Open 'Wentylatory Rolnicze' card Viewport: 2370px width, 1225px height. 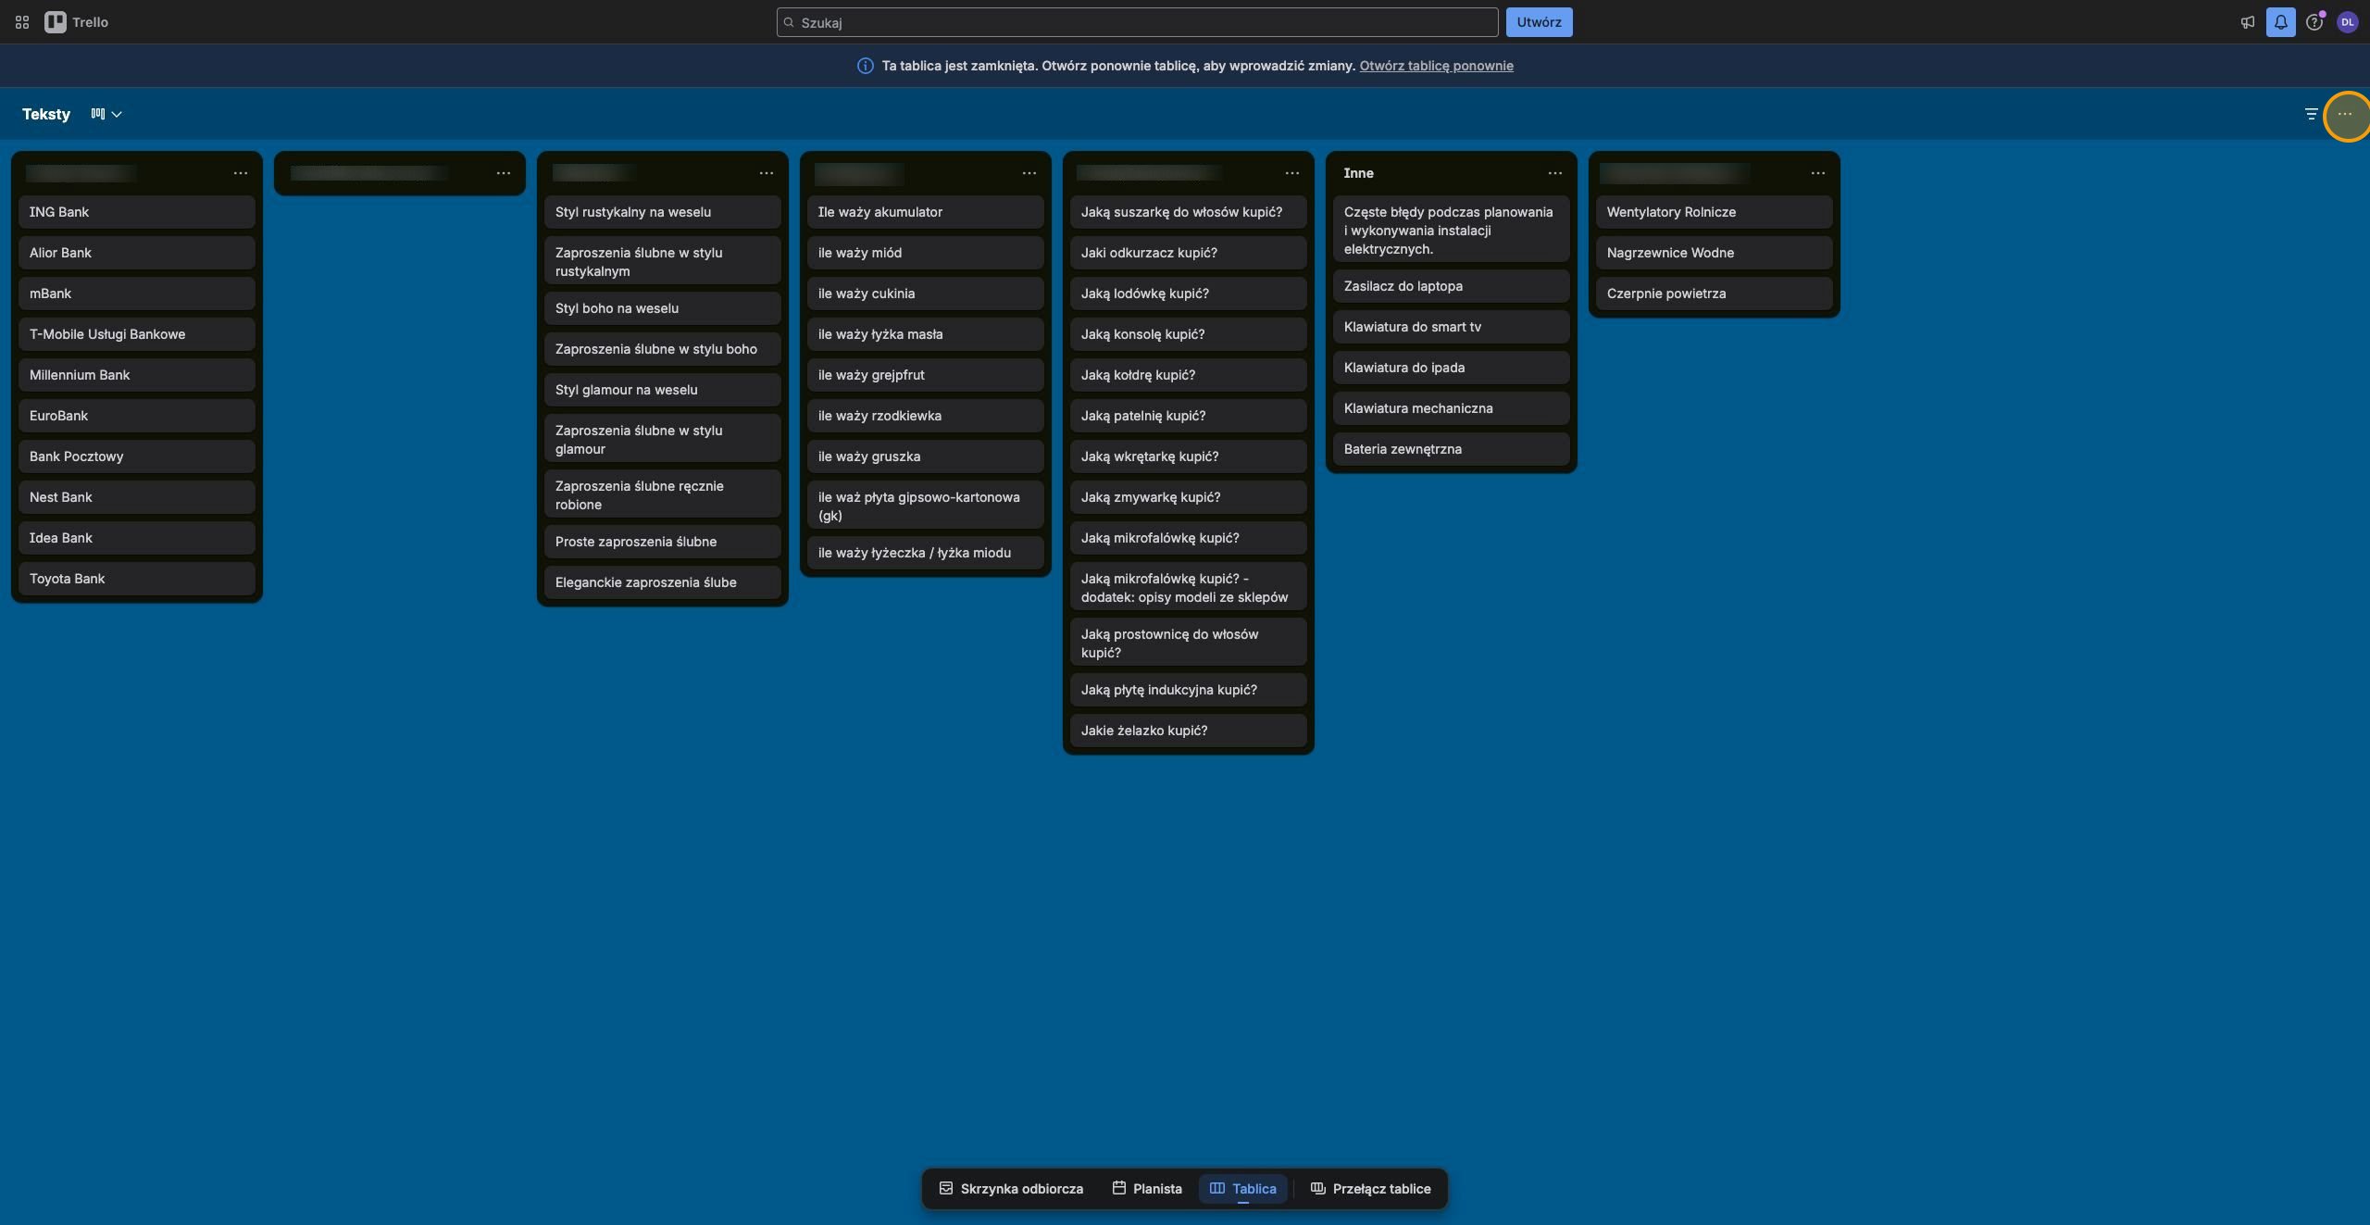1715,212
